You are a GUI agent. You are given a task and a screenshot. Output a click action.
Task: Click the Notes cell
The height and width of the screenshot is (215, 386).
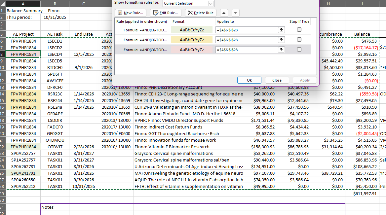click(55, 207)
